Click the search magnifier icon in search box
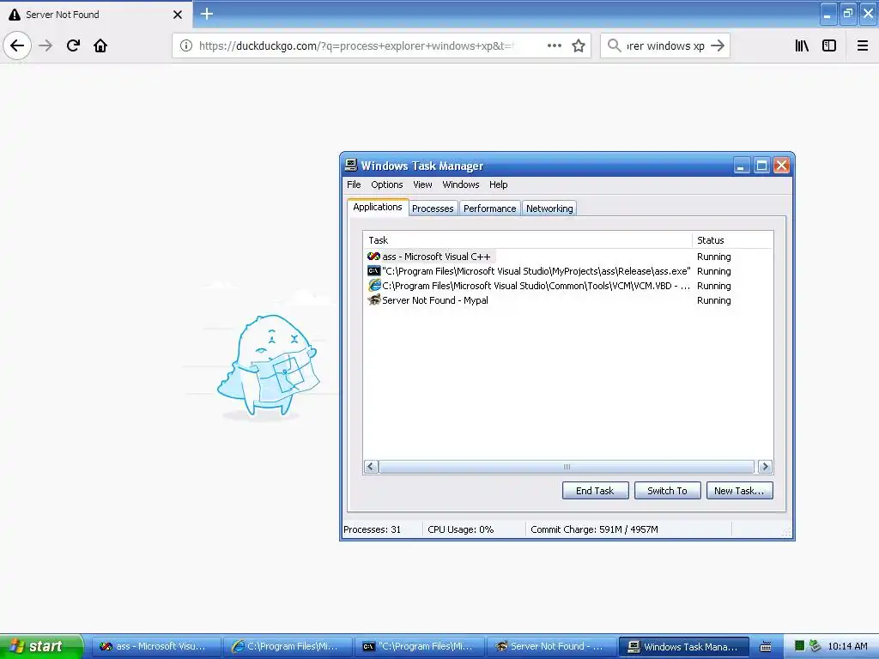Viewport: 879px width, 659px height. (614, 45)
